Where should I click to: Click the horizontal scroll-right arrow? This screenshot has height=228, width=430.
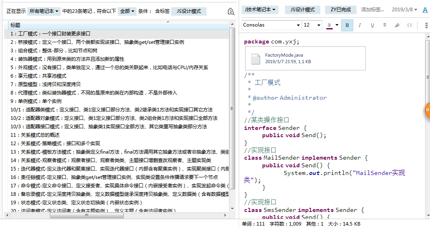tap(225, 216)
